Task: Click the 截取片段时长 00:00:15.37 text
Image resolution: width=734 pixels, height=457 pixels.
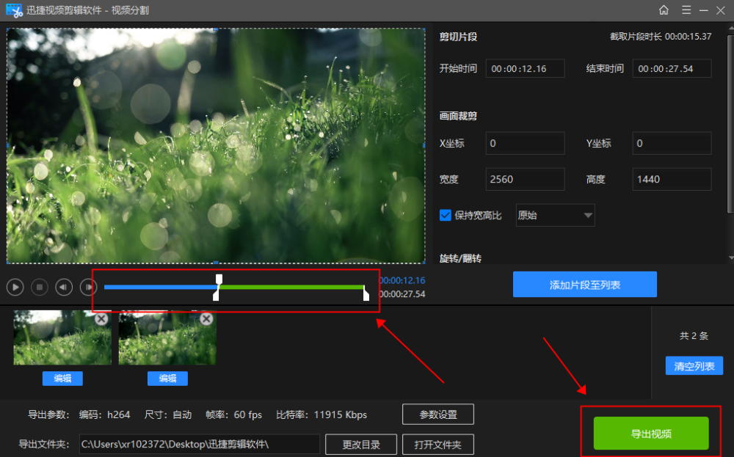Action: tap(661, 37)
